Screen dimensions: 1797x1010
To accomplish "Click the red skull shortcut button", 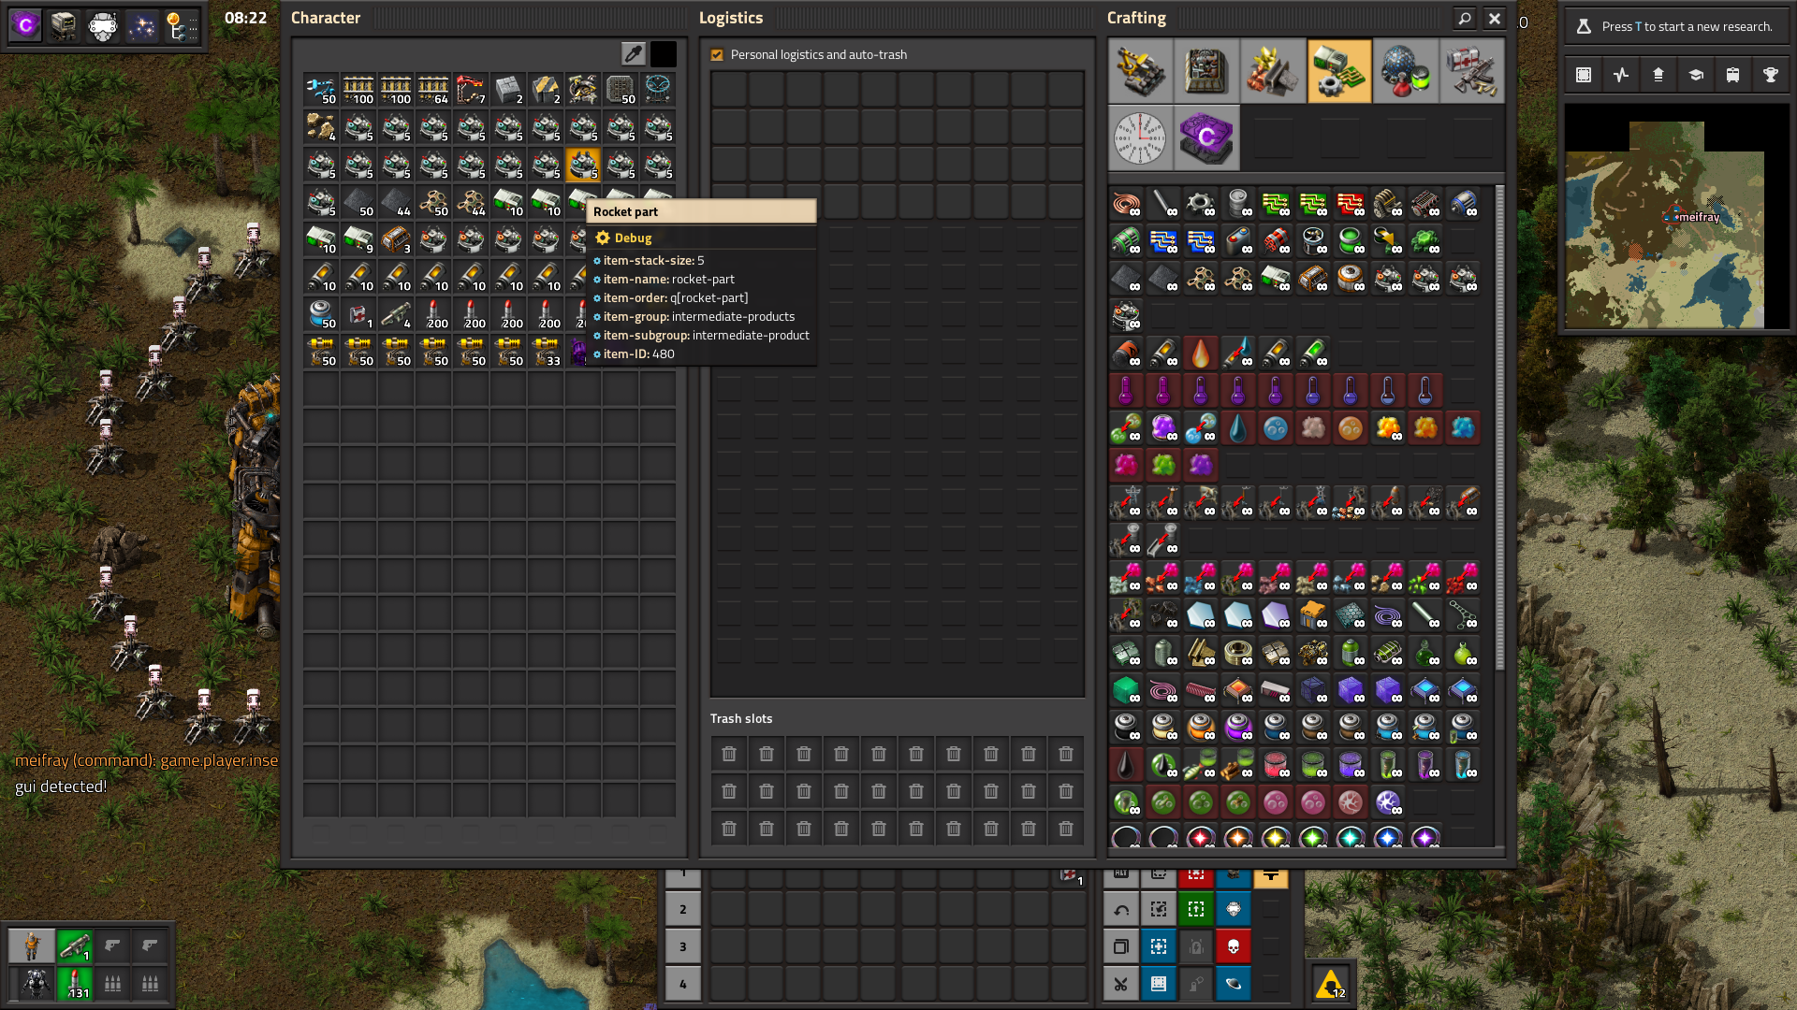I will click(x=1234, y=946).
